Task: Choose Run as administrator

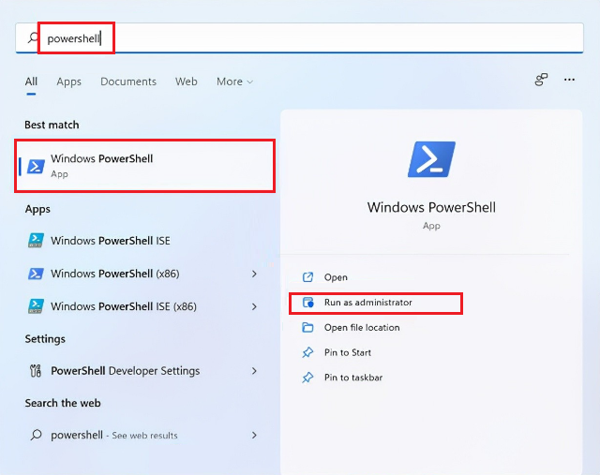Action: 367,303
